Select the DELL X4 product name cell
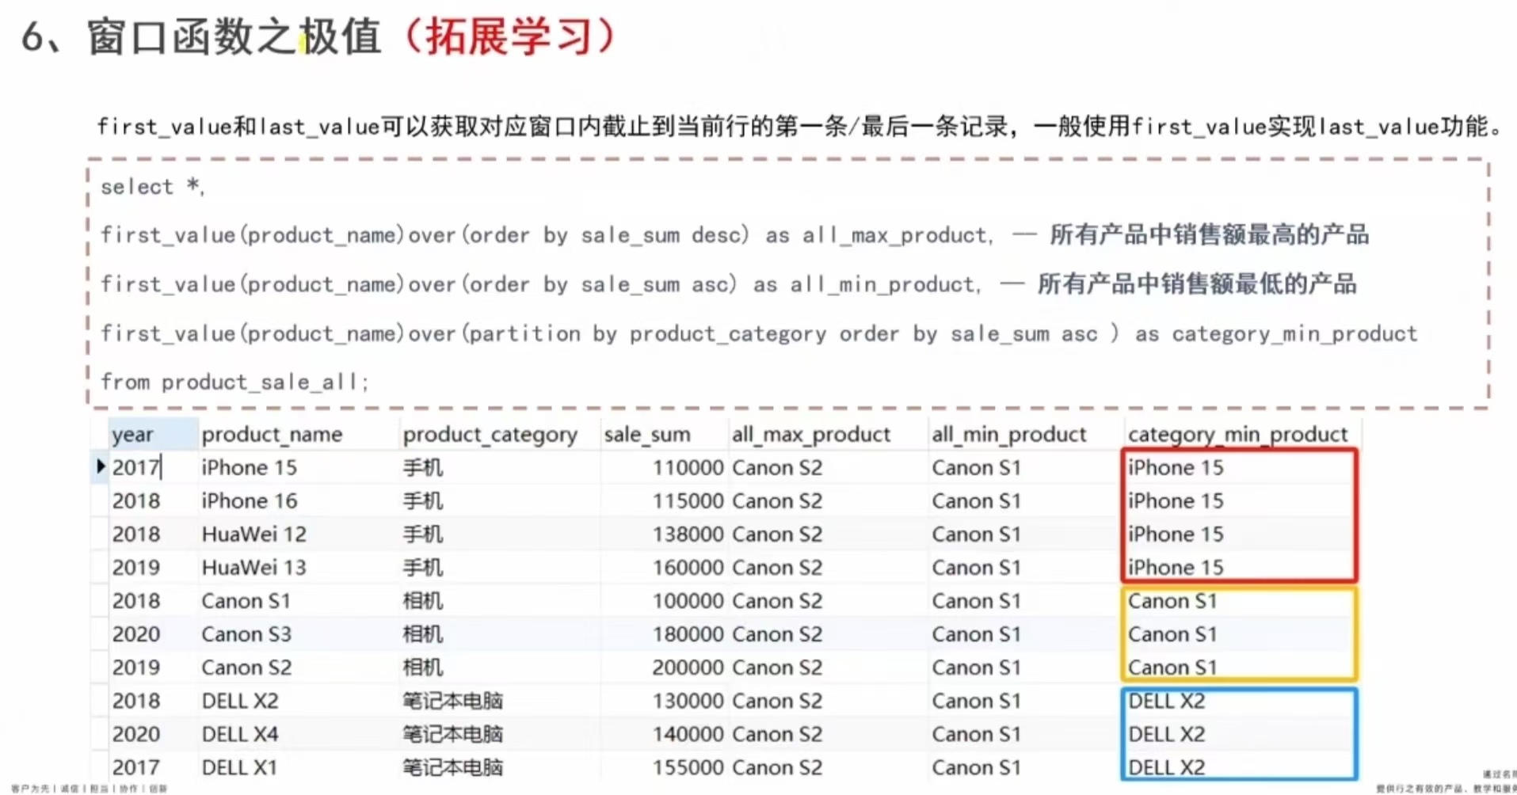This screenshot has height=795, width=1517. [x=238, y=733]
